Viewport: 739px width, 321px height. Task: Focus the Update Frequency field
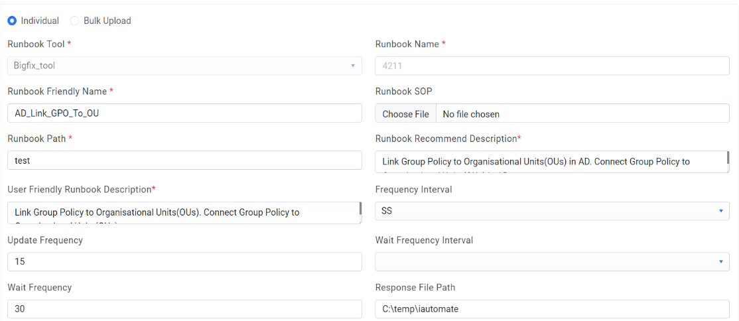(x=184, y=261)
